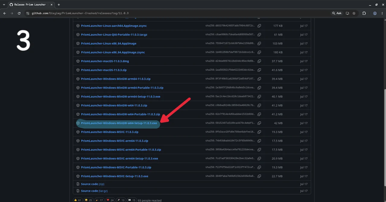Download PrismLauncher-macOS-11.0.3.dmg
The height and width of the screenshot is (202, 386).
point(105,61)
